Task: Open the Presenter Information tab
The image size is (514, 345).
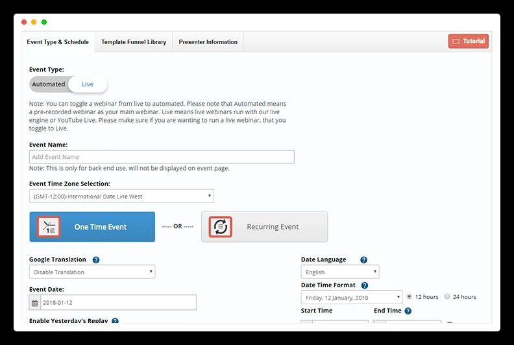Action: [x=208, y=42]
